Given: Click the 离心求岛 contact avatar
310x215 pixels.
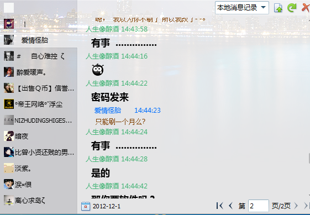Looking at the screenshot, I should 9,200.
